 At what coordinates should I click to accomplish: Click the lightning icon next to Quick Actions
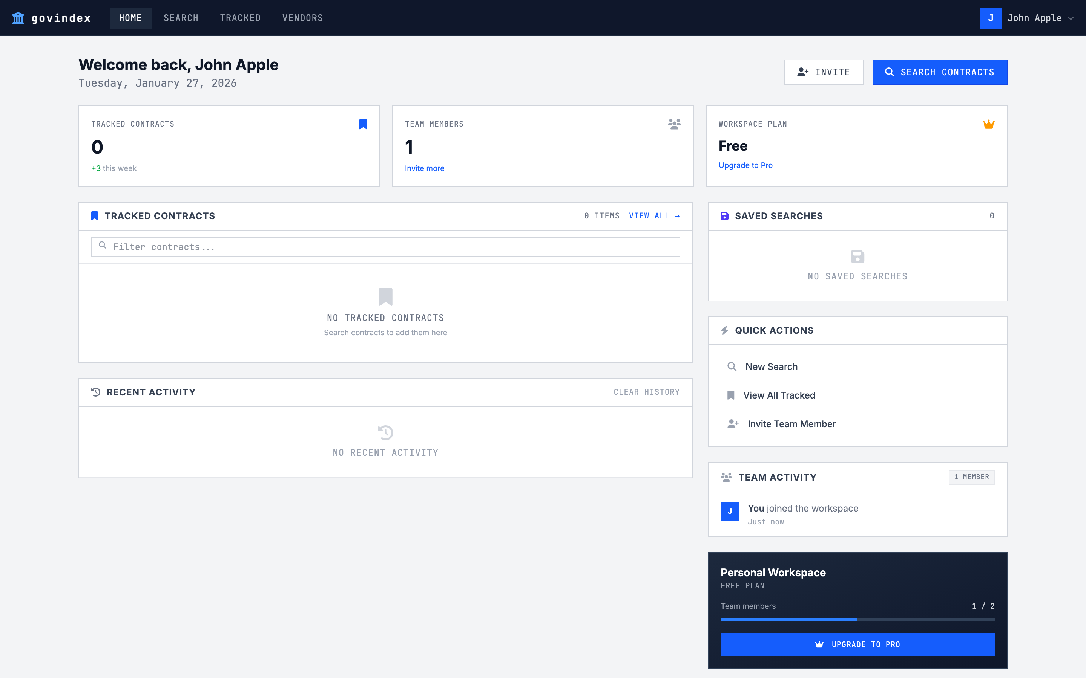tap(724, 330)
